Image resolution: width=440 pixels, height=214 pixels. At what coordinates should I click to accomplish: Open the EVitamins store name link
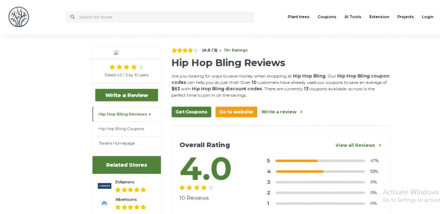click(x=125, y=182)
